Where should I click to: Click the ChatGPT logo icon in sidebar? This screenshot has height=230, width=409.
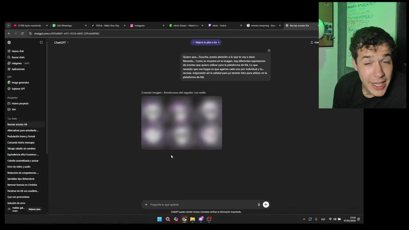coord(9,42)
